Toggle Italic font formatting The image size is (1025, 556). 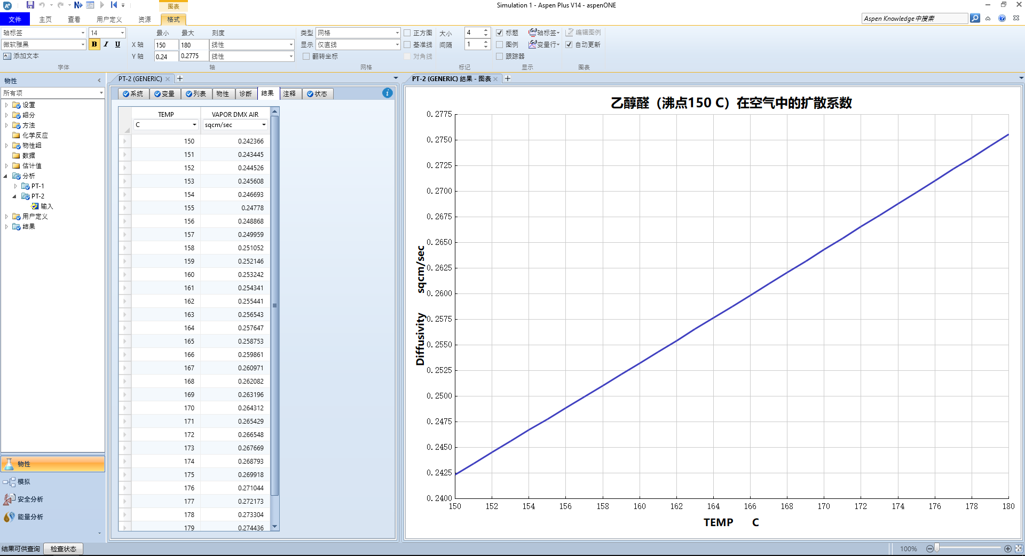pos(106,44)
